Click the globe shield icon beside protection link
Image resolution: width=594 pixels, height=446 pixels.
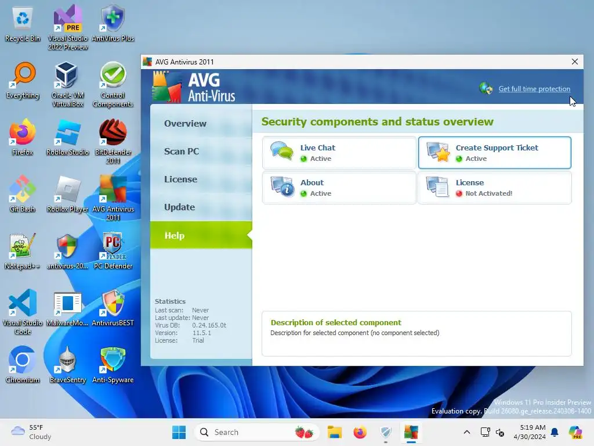pos(486,88)
